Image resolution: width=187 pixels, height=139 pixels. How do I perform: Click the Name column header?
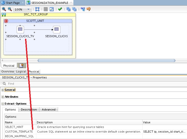pos(20,122)
